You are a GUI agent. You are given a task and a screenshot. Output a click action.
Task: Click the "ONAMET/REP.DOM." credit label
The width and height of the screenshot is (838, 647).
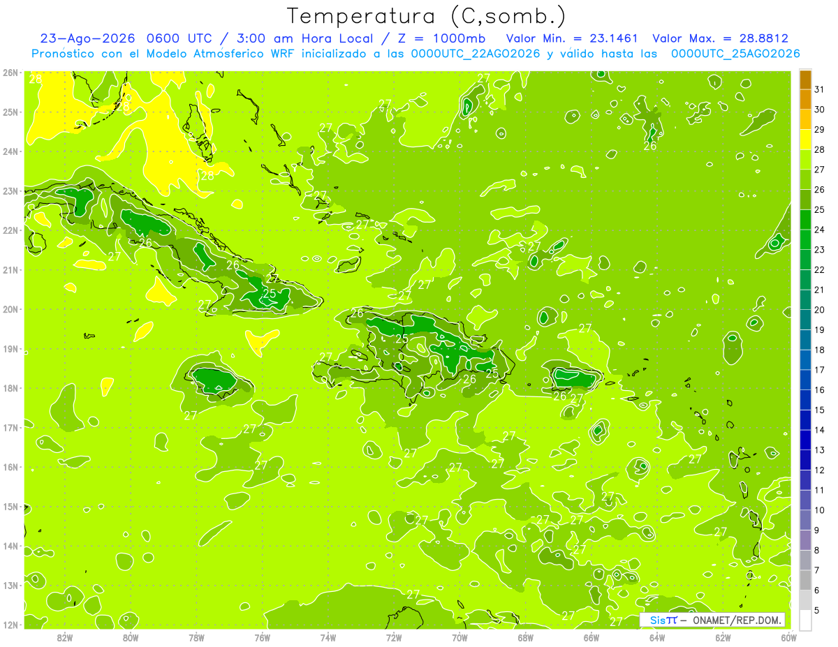click(x=735, y=620)
